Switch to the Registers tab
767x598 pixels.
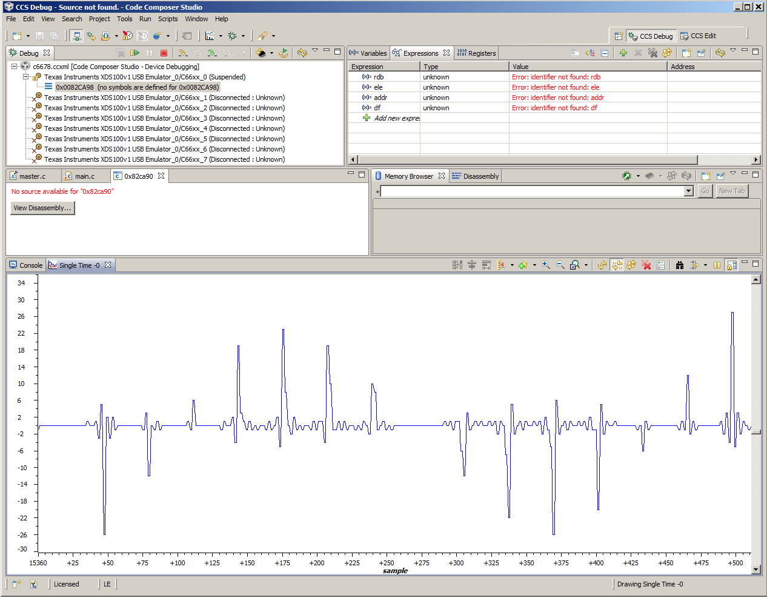point(476,53)
